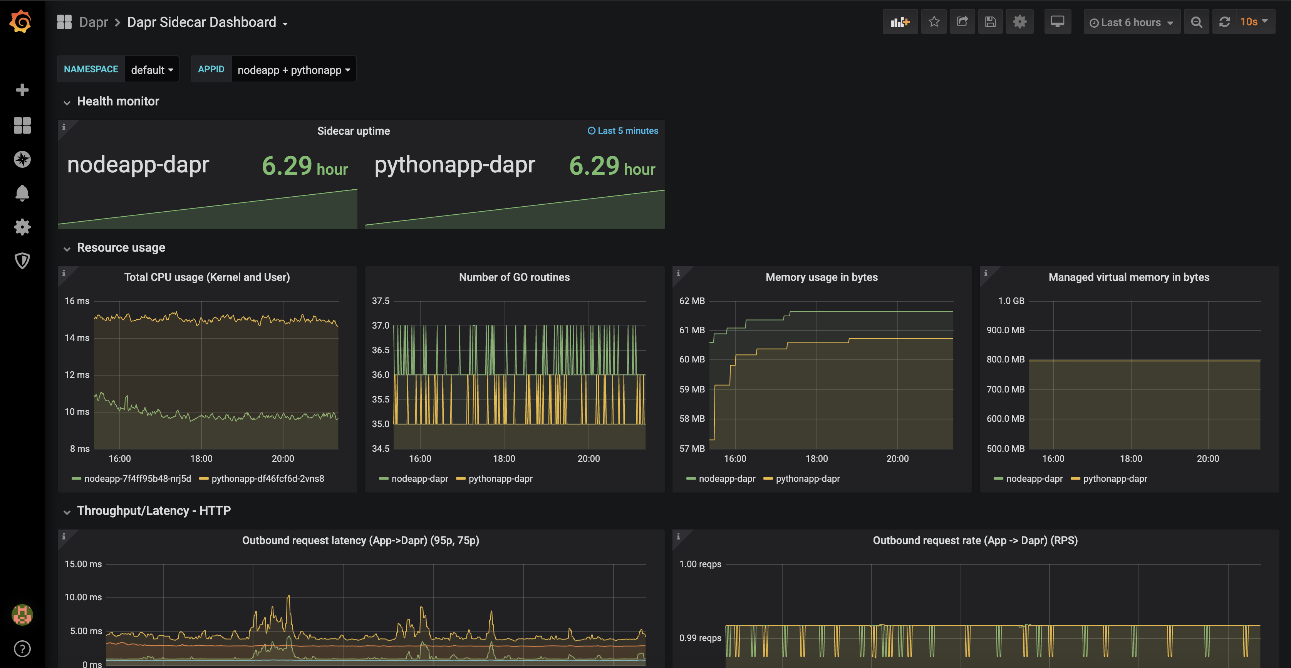Toggle nodeapp-dapr series in GO routines legend
The width and height of the screenshot is (1291, 668).
(x=419, y=479)
